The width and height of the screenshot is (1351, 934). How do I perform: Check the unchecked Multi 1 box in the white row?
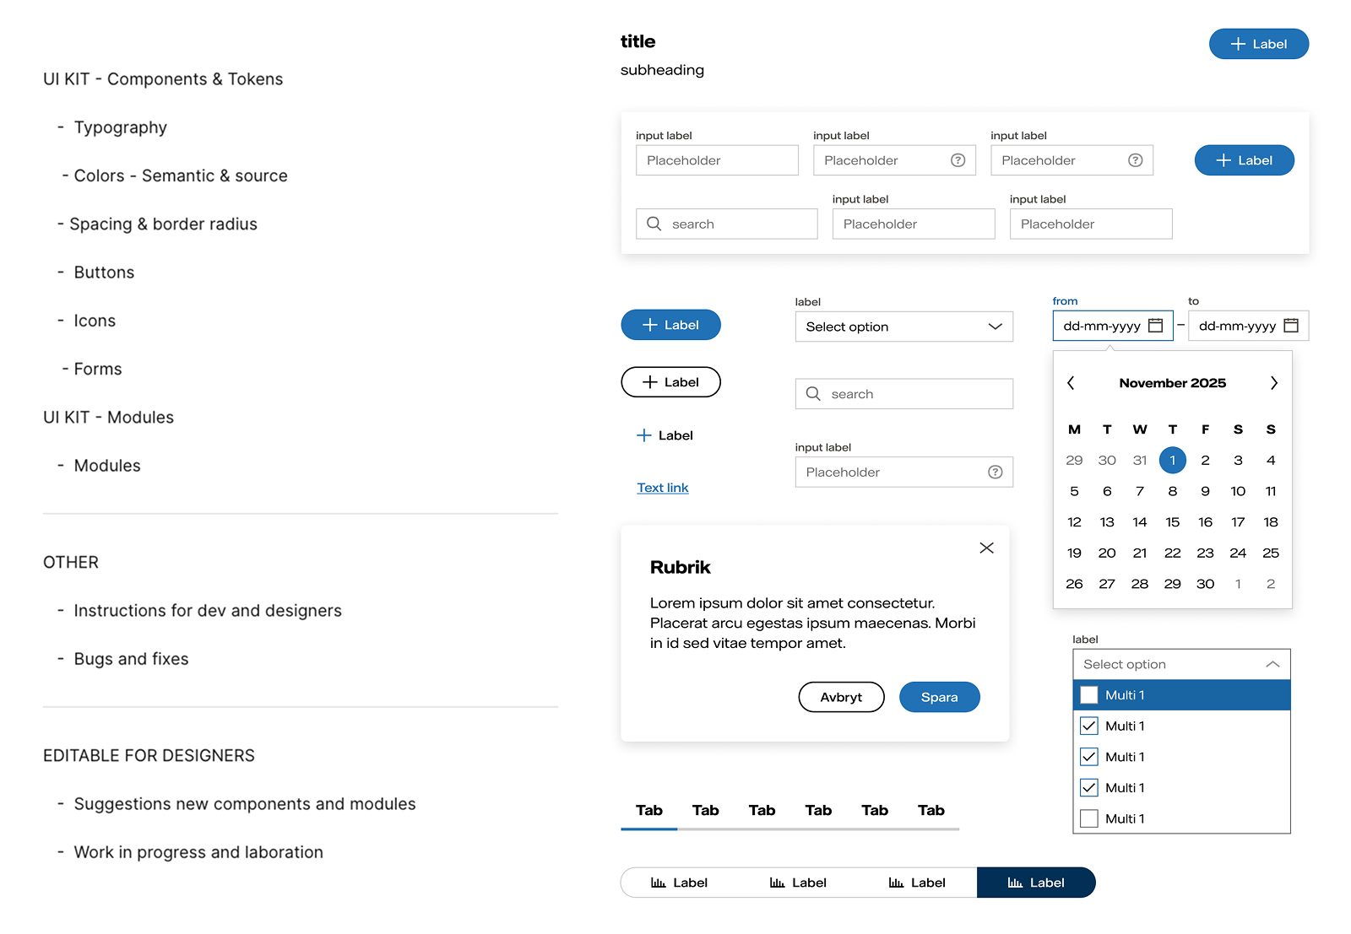1089,818
